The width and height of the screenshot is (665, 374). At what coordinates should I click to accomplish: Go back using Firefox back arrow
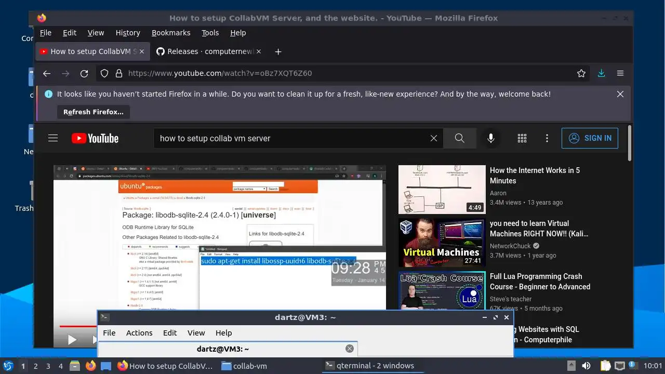47,73
